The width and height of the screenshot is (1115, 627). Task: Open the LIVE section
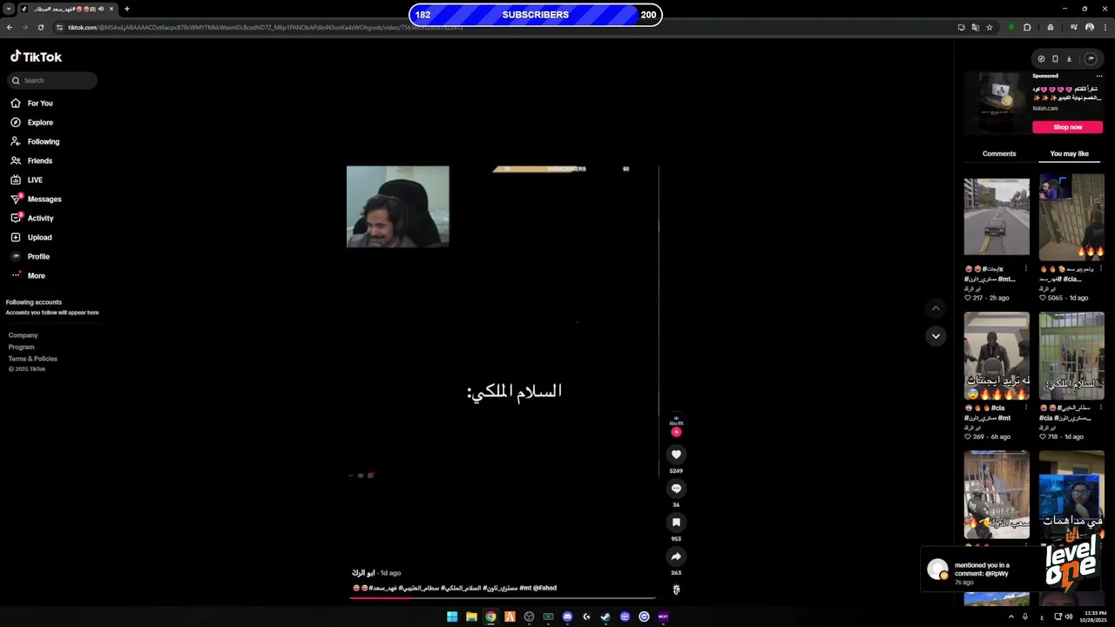tap(27, 179)
